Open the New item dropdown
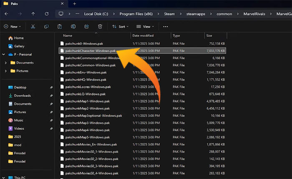The height and width of the screenshot is (179, 292). coord(13,26)
